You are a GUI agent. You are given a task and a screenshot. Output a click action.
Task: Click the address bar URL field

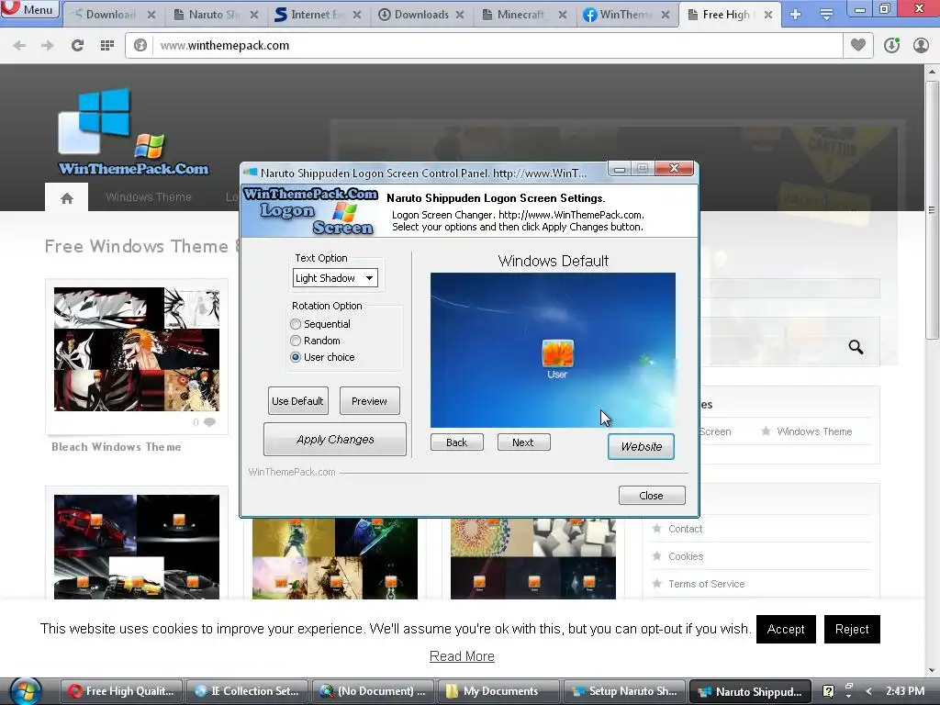coord(497,46)
